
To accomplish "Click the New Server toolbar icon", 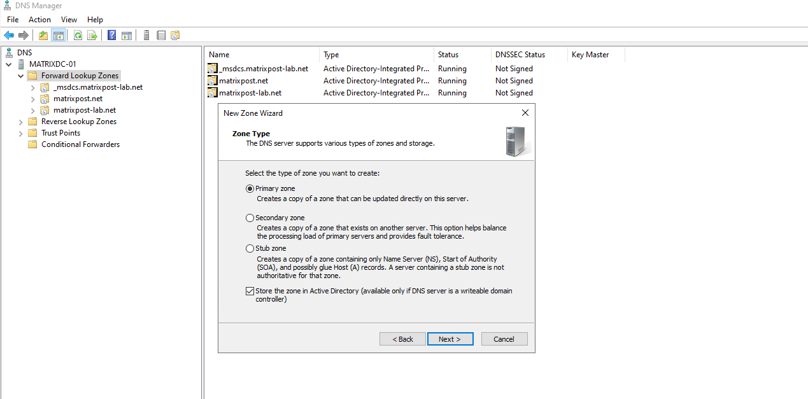I will (x=146, y=36).
